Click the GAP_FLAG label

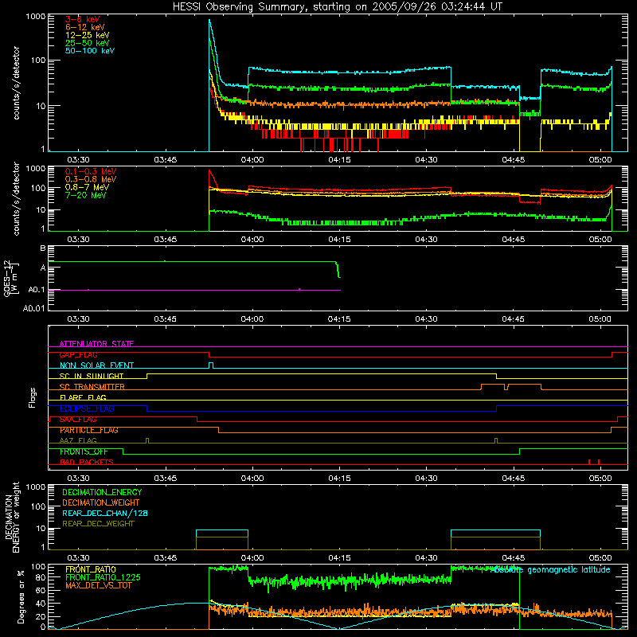(78, 354)
